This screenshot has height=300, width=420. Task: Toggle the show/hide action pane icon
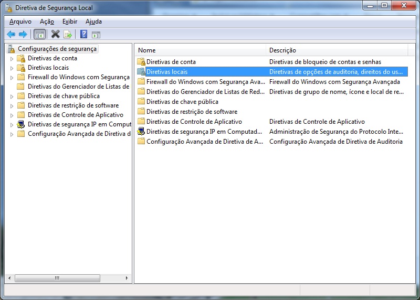[x=96, y=35]
